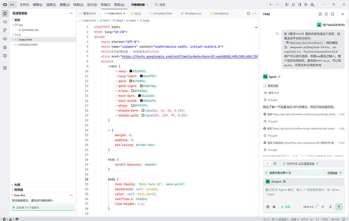Screen dimensions: 349x221
Task: Toggle the CUE status bar item
Action: click(x=335, y=219)
